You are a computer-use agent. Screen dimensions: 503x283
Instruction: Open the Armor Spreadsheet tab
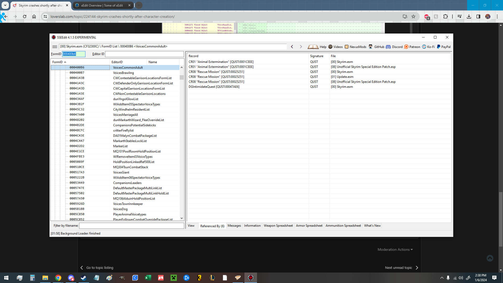click(x=309, y=226)
